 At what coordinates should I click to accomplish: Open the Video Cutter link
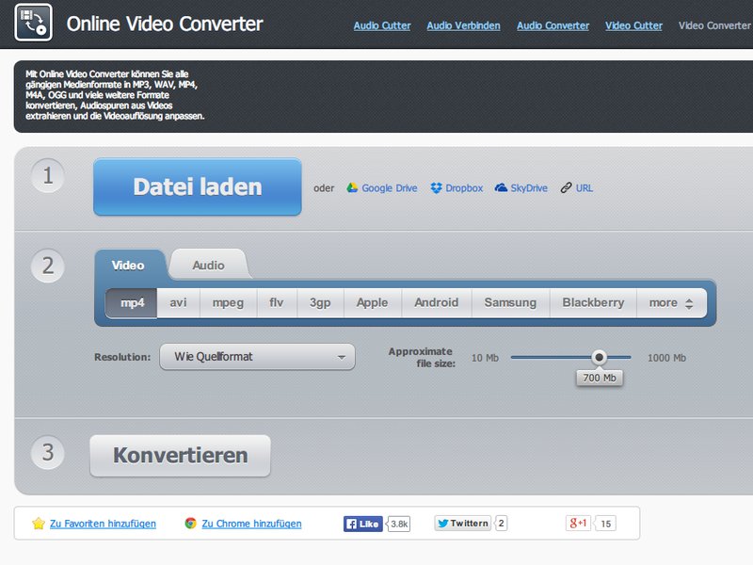pos(633,26)
